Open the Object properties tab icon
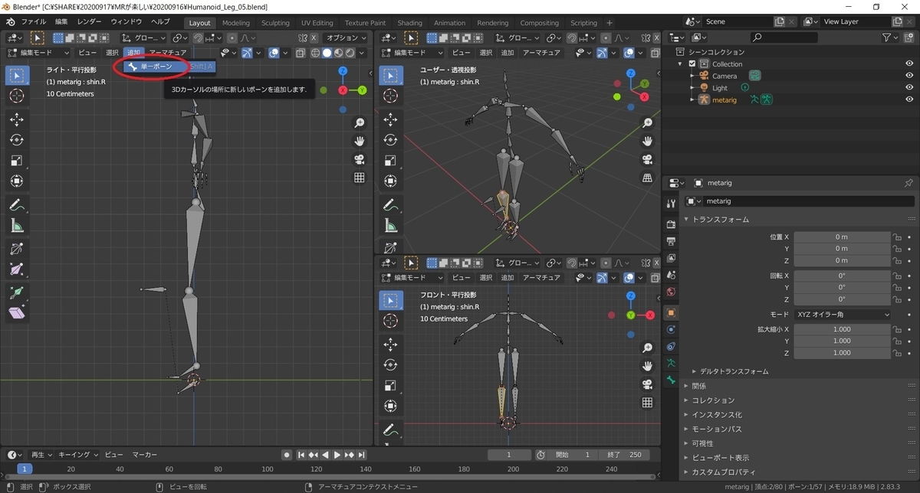The width and height of the screenshot is (920, 493). tap(672, 312)
